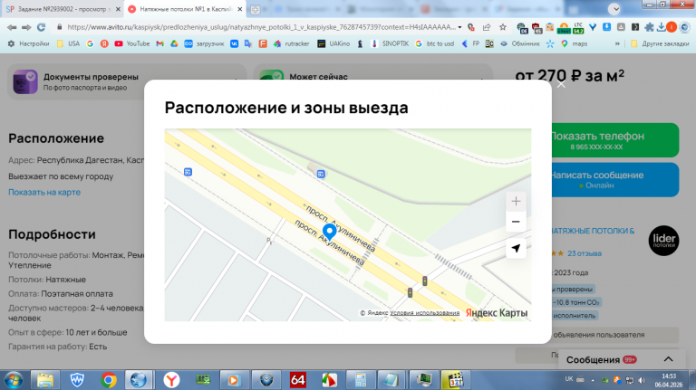Click the blue 'Исполнитель' seller badge
696x390 pixels.
coord(575,316)
